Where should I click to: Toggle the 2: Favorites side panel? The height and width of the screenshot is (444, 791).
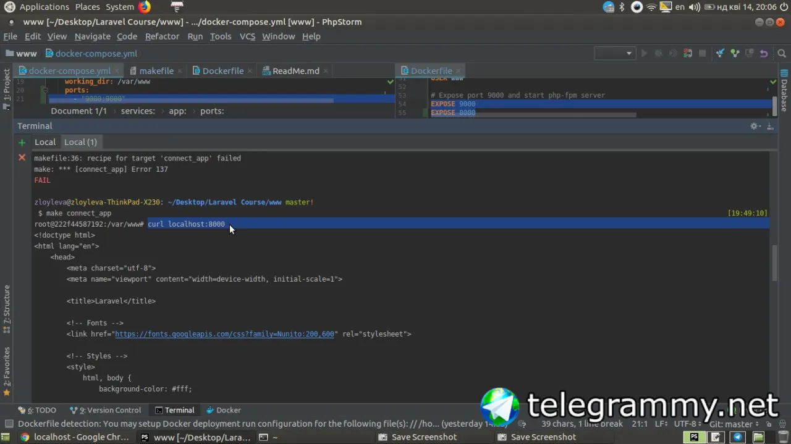point(7,371)
